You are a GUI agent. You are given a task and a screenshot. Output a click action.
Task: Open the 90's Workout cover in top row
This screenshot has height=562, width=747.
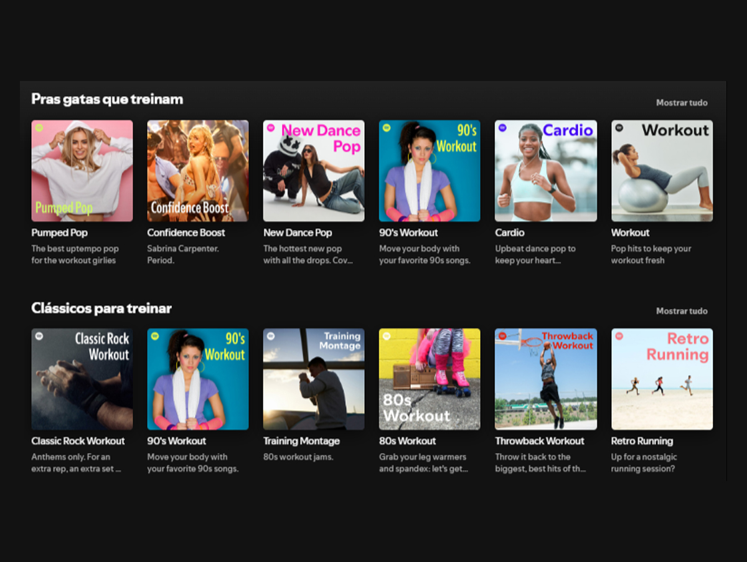point(429,170)
